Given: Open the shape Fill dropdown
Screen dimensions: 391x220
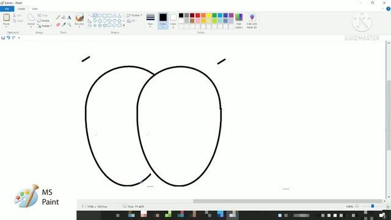Looking at the screenshot, I should point(132,21).
